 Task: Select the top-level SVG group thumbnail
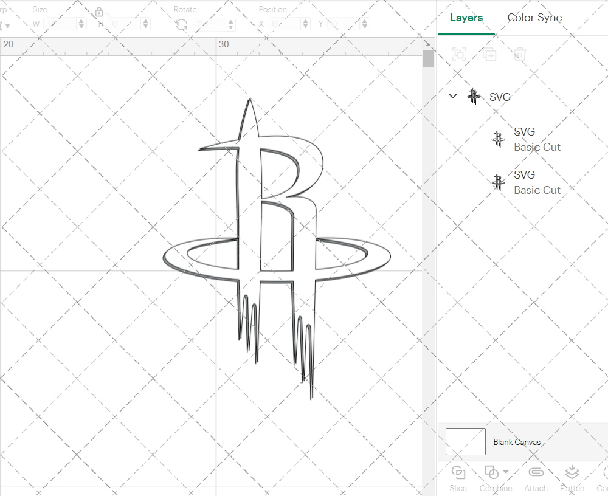474,96
